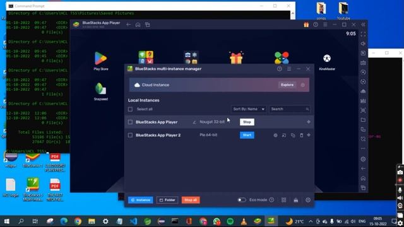Click the Folder button
This screenshot has width=404, height=227.
click(x=167, y=200)
